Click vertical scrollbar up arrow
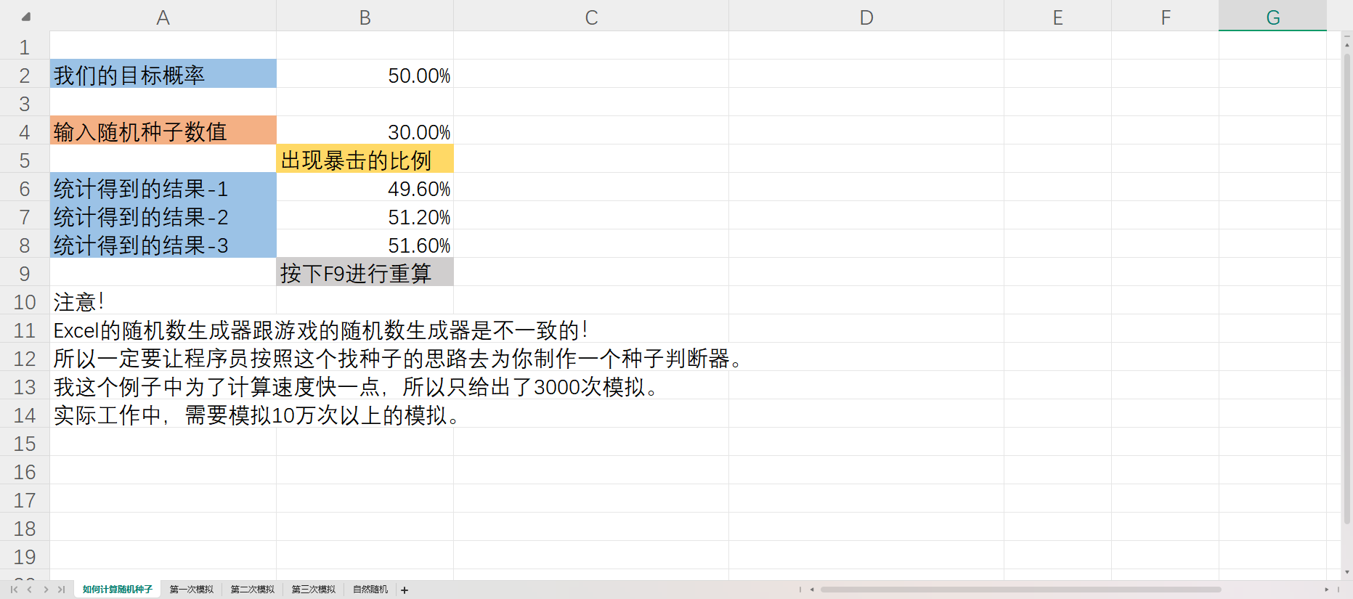The image size is (1353, 599). coord(1346,45)
